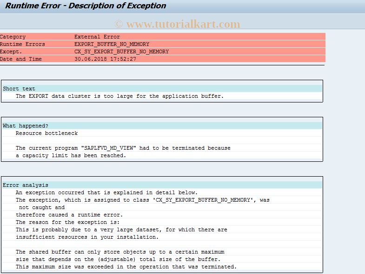This screenshot has width=365, height=274.
Task: Select line 'An exception occurred that is explained'
Action: (x=106, y=193)
